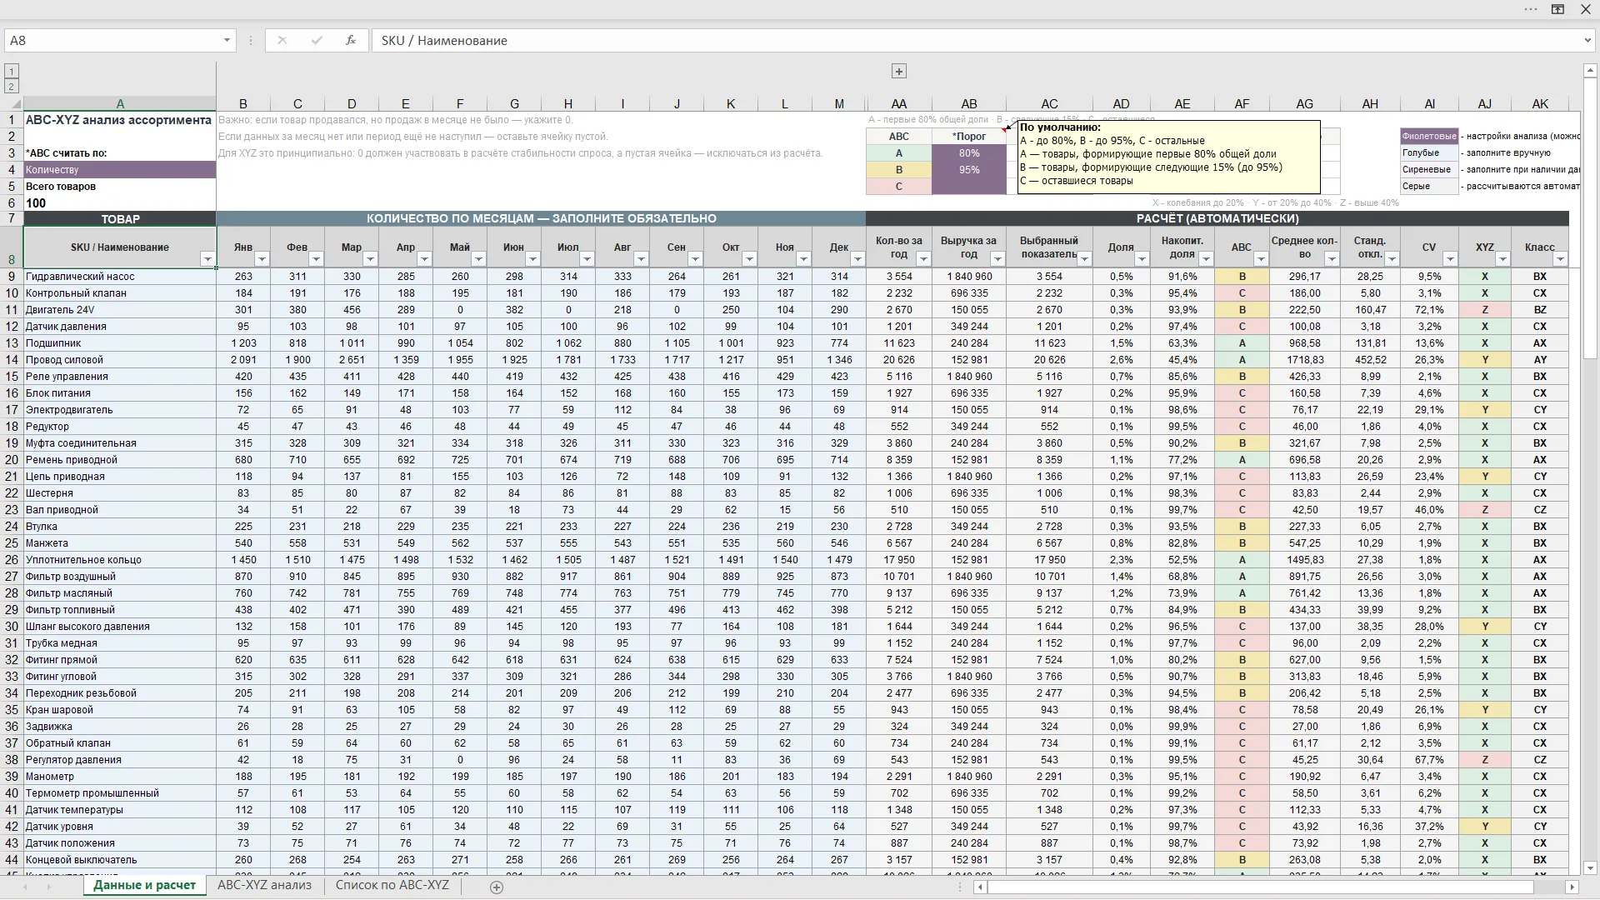Open the ribbon display options icon
Screen dimensions: 1600x900
pos(1557,9)
